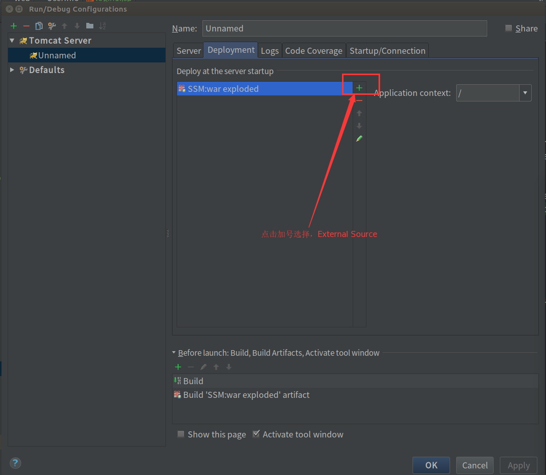Move Before launch task down
Image resolution: width=546 pixels, height=475 pixels.
(229, 367)
